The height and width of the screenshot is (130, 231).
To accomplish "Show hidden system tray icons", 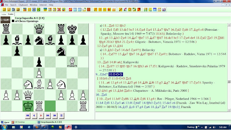I will [202, 127].
